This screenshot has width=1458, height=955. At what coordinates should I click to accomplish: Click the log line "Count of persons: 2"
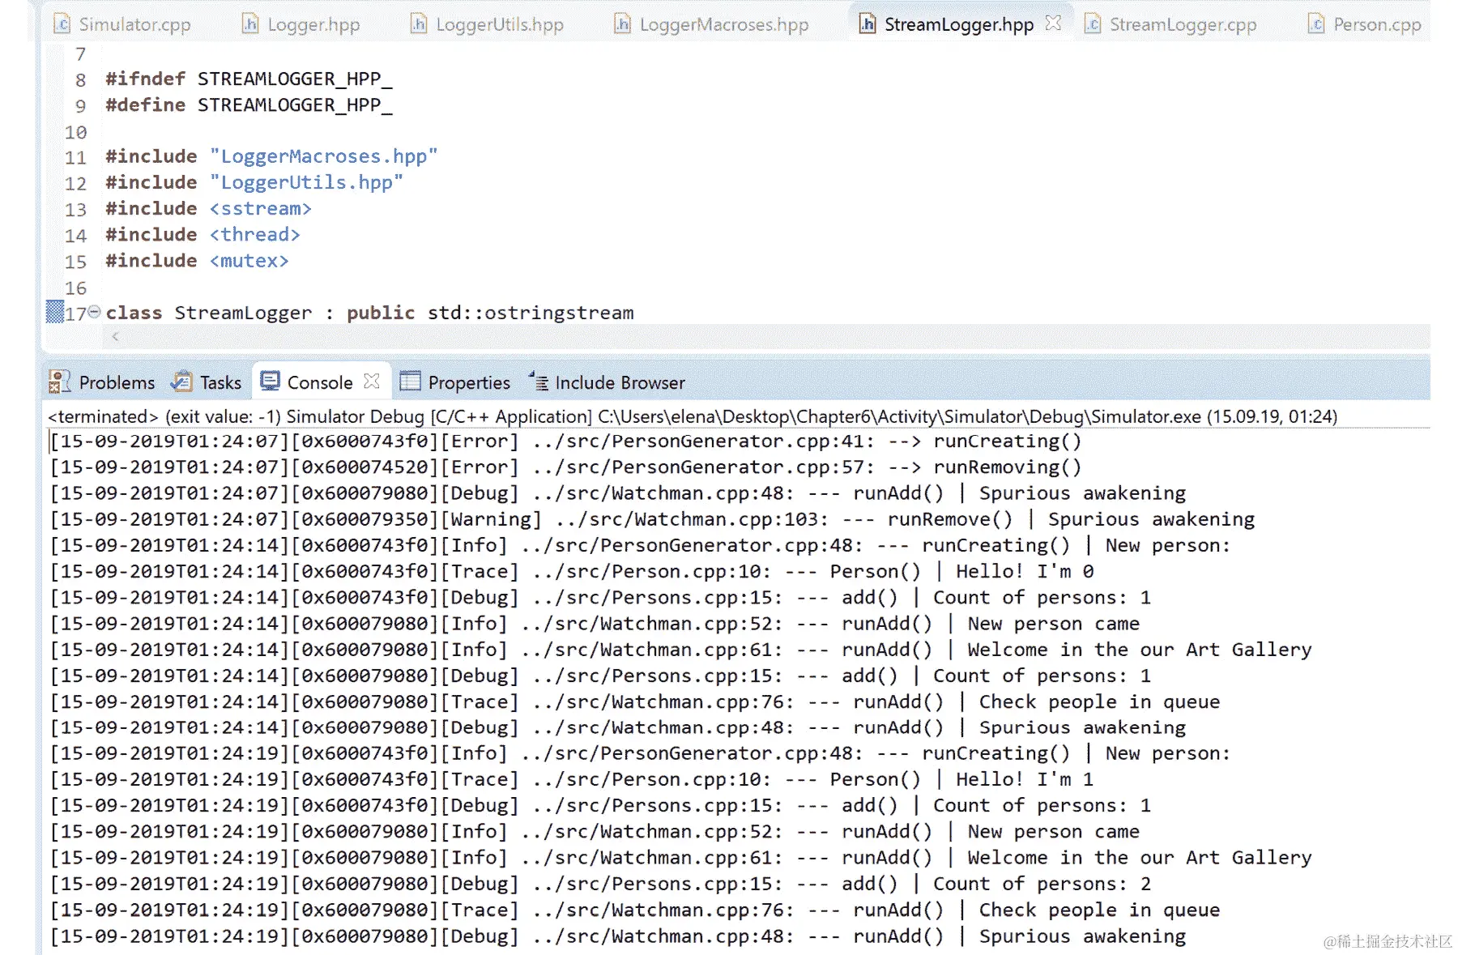coord(600,884)
